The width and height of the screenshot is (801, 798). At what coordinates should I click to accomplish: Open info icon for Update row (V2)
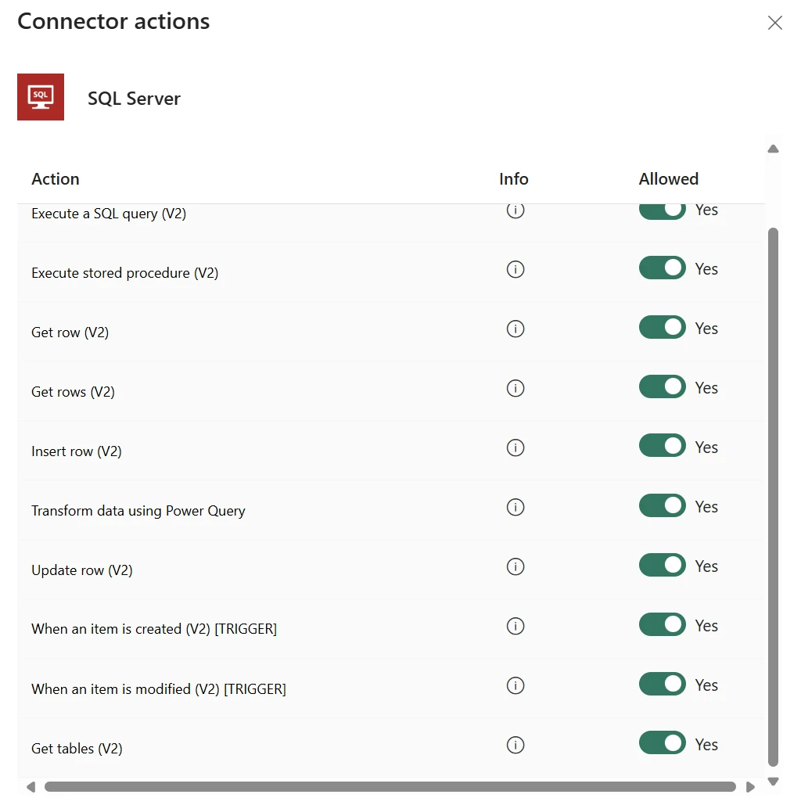pyautogui.click(x=515, y=566)
